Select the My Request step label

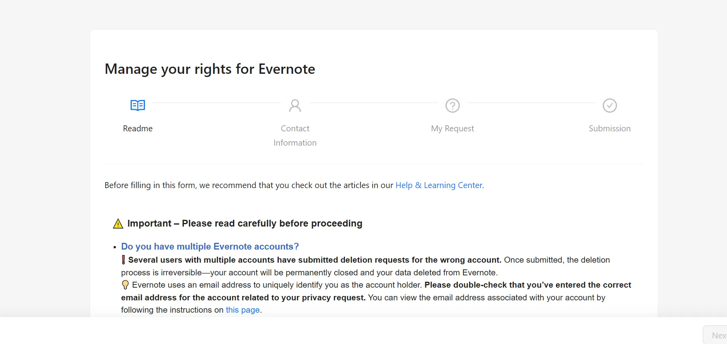(x=453, y=129)
